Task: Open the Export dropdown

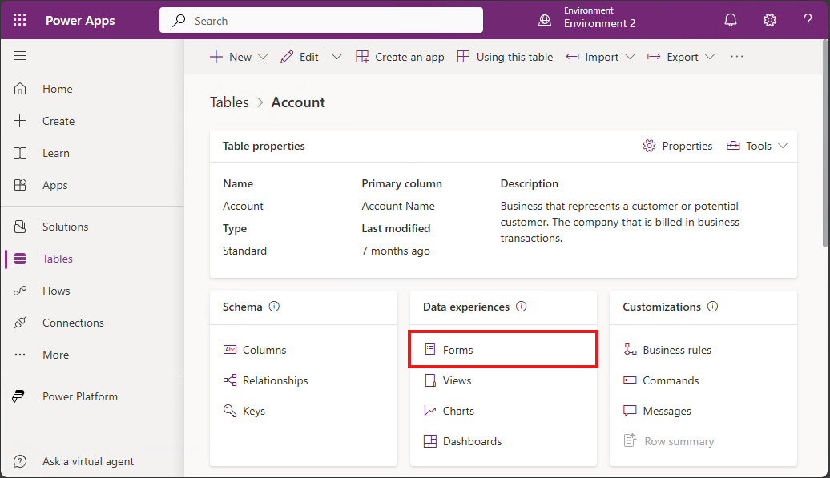Action: pyautogui.click(x=681, y=57)
